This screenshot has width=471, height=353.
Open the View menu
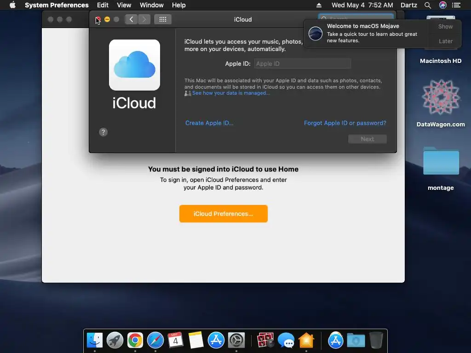coord(124,5)
